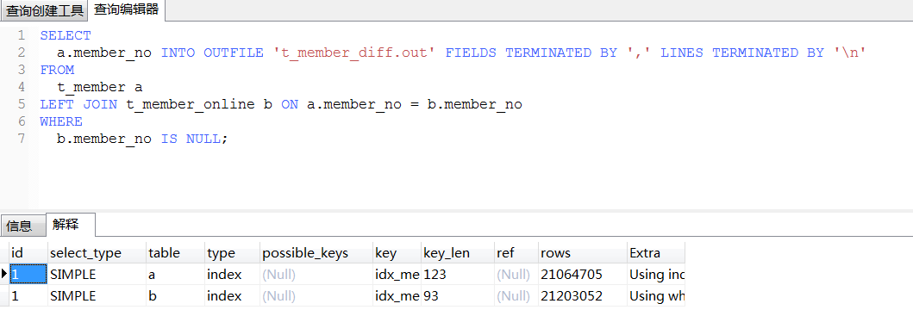Click the rows column header

coord(582,253)
